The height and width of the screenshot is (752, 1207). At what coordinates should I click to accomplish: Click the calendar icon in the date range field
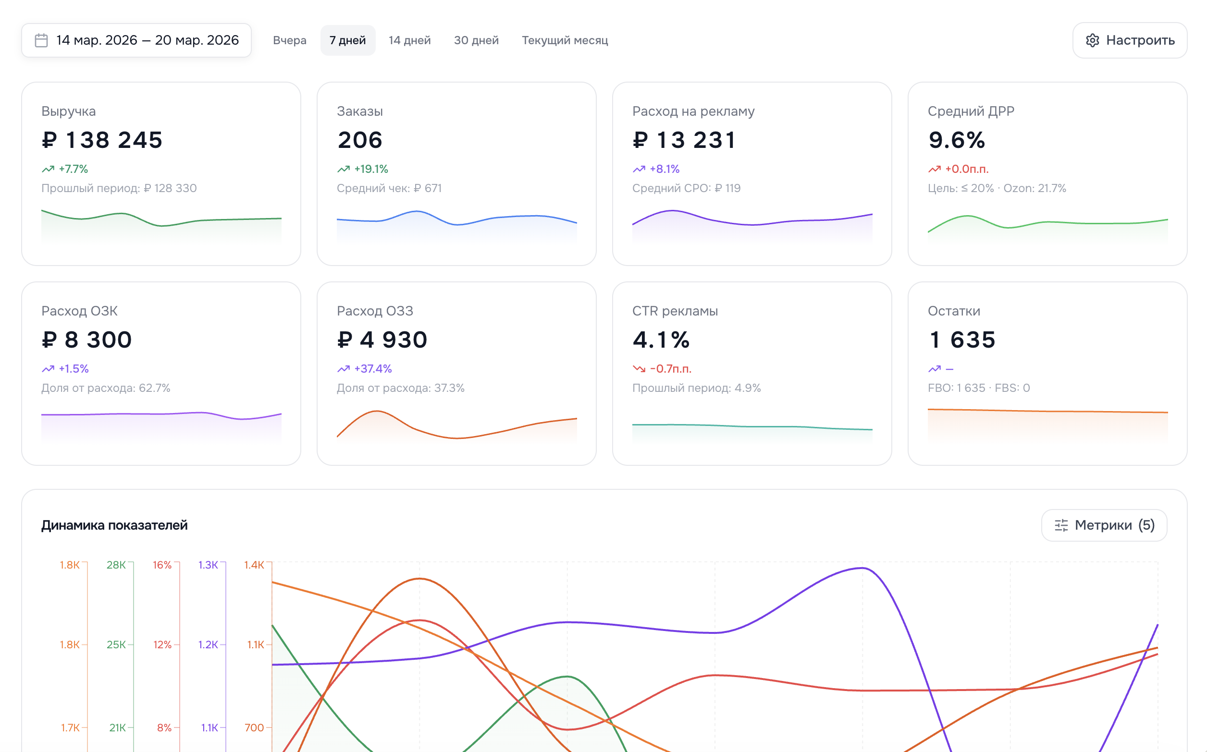pyautogui.click(x=41, y=40)
